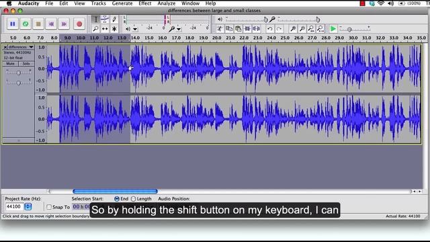This screenshot has width=430, height=242.
Task: Select the Draw pencil tool
Action: [x=114, y=19]
